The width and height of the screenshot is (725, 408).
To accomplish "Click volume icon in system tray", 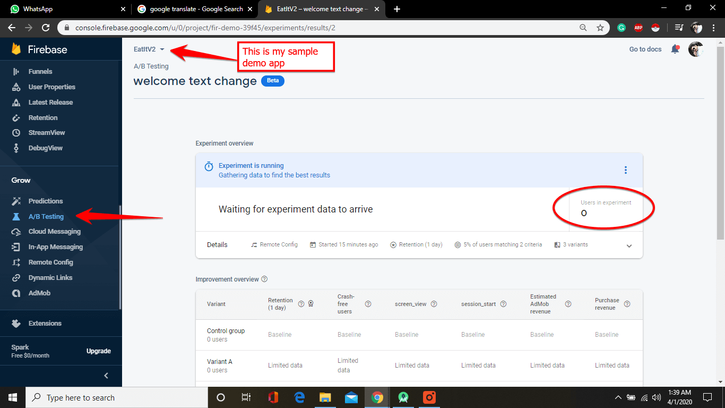I will pos(657,397).
